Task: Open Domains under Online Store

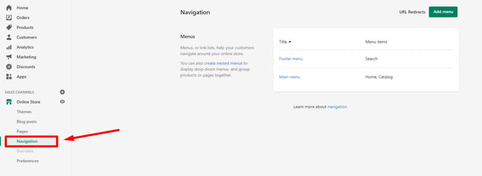Action: 25,151
